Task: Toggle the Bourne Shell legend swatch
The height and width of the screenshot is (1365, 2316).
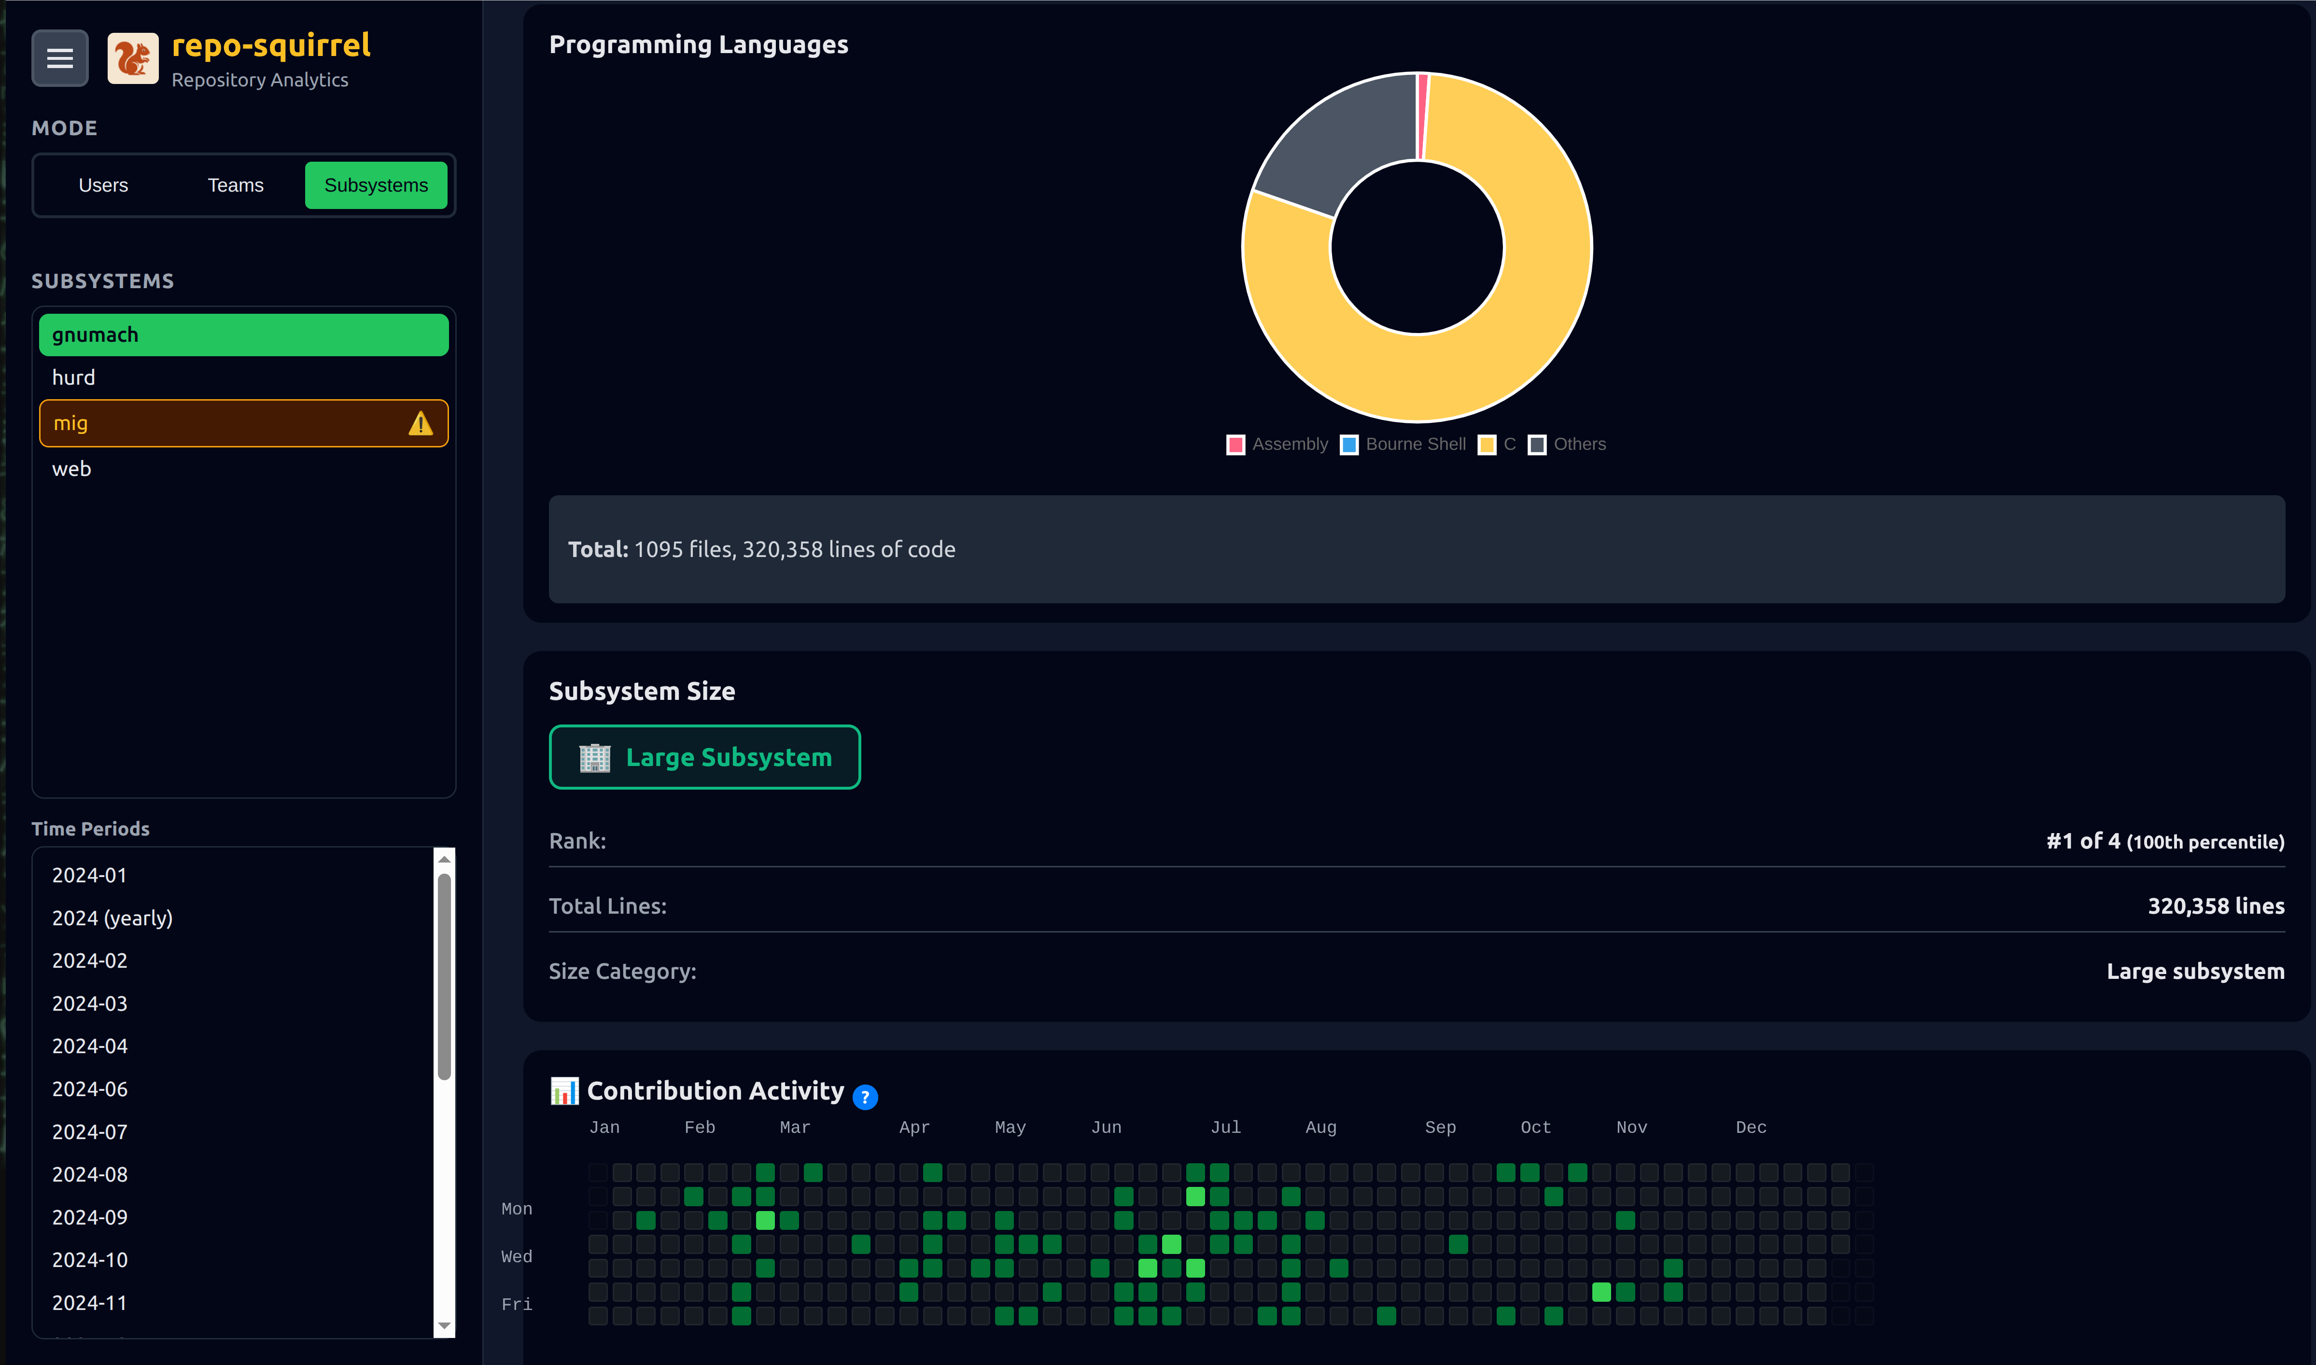Action: (1349, 444)
